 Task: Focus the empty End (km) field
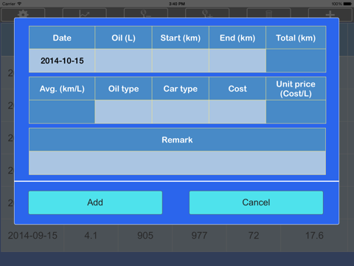tap(237, 61)
